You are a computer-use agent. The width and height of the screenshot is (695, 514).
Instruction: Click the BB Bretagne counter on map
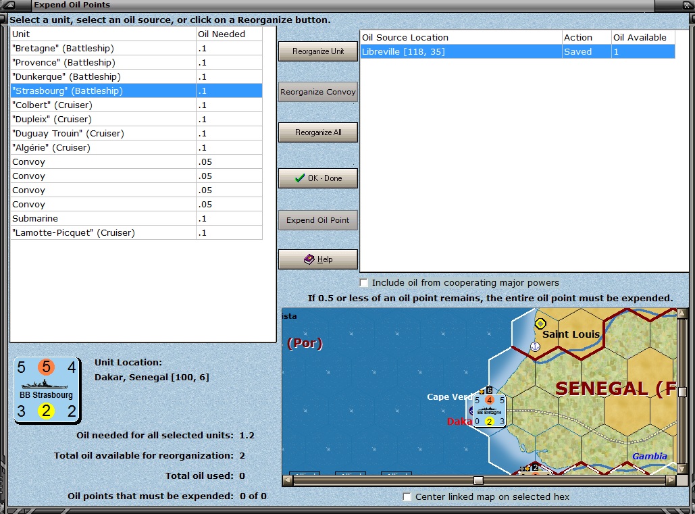pos(489,410)
